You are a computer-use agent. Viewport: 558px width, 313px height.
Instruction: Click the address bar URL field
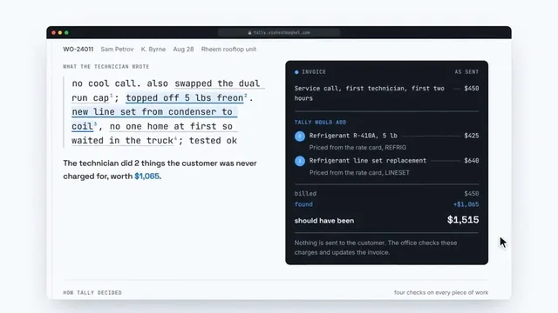[x=279, y=33]
